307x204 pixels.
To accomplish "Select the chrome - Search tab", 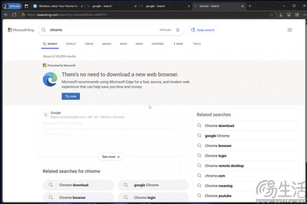I will point(218,6).
